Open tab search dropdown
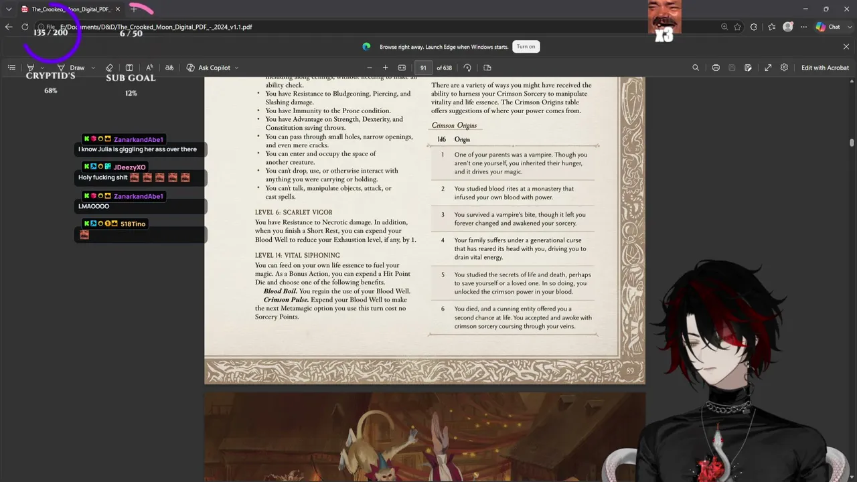Image resolution: width=857 pixels, height=482 pixels. click(9, 9)
